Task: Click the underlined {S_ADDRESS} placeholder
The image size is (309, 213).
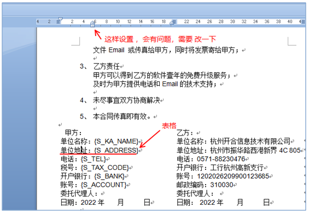Action: coord(116,150)
